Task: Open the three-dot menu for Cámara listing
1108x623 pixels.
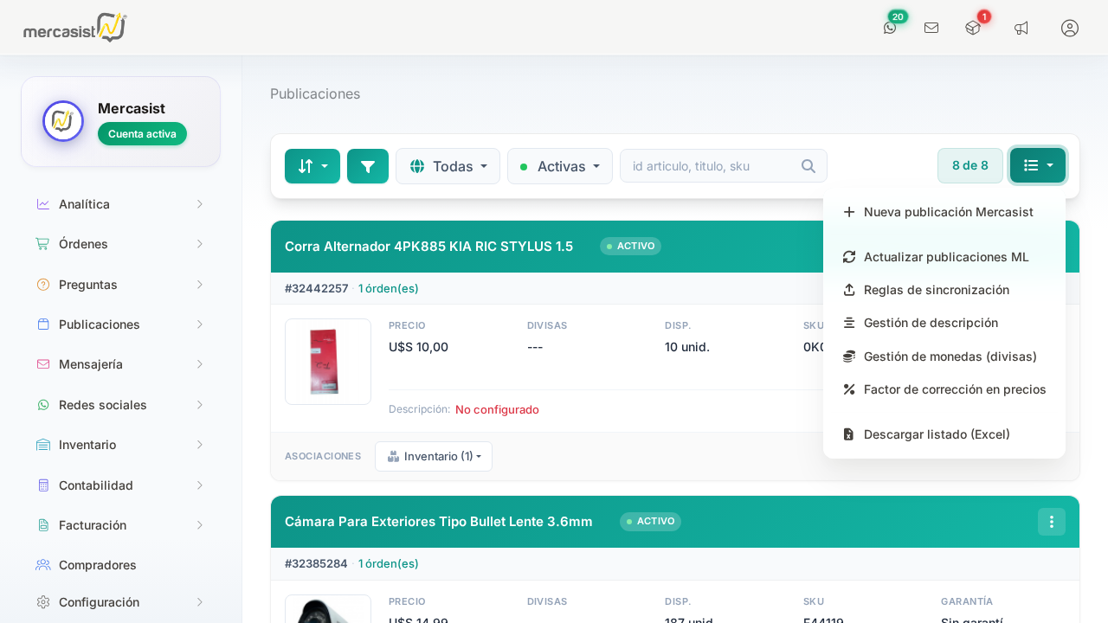Action: pyautogui.click(x=1052, y=522)
